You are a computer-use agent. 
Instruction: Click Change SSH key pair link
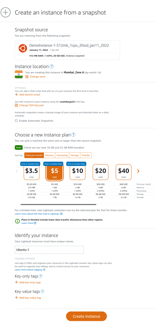tap(29, 105)
